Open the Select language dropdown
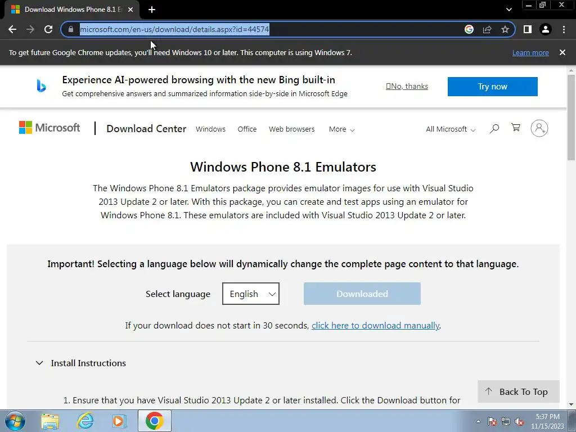The height and width of the screenshot is (432, 576). [x=251, y=294]
